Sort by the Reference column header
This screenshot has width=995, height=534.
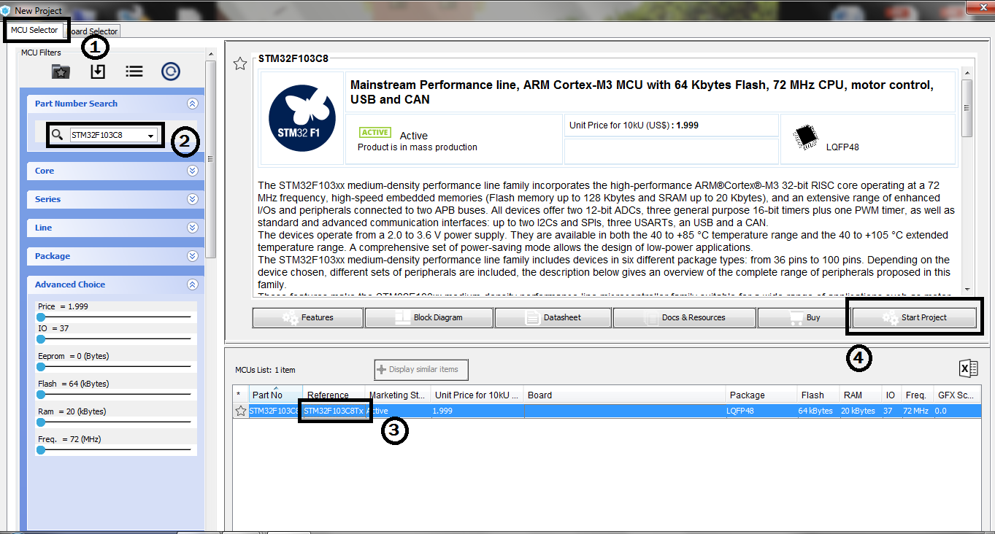pos(334,395)
